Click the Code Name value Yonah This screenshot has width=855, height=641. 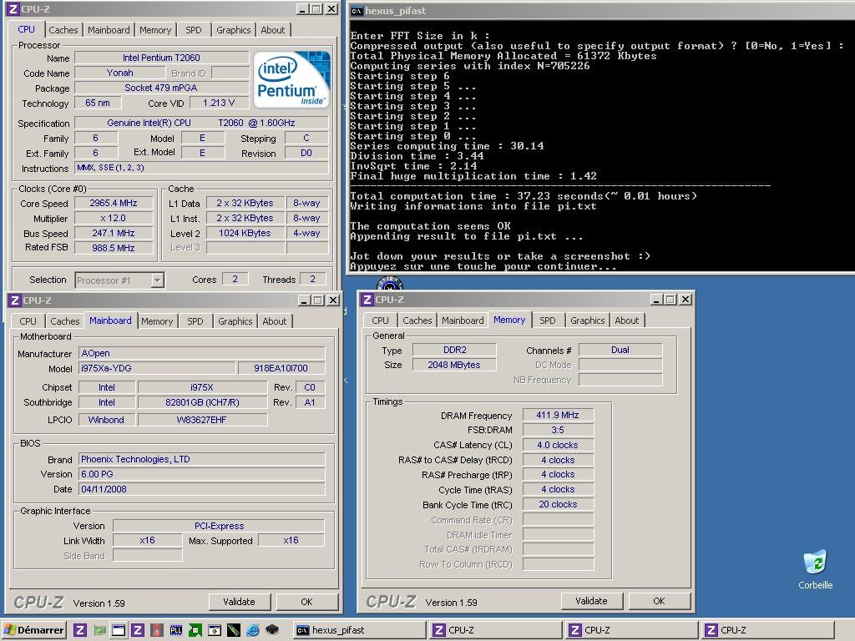click(x=119, y=73)
